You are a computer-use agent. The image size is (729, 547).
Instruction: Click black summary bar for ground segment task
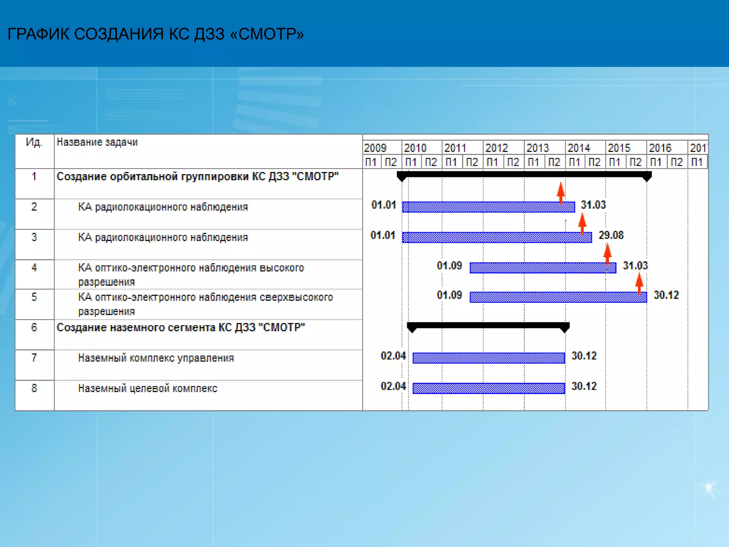pyautogui.click(x=488, y=325)
